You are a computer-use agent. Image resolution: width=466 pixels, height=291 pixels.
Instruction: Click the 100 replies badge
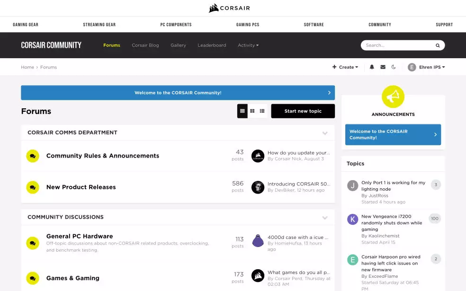435,219
